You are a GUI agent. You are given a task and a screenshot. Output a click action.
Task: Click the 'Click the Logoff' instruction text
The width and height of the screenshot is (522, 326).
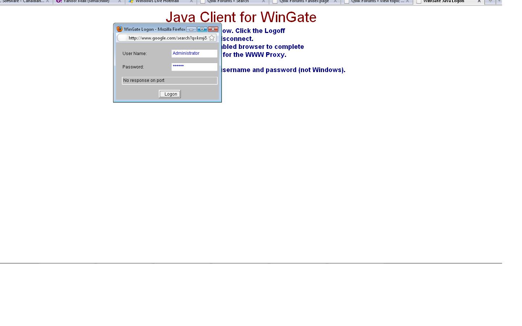[260, 31]
